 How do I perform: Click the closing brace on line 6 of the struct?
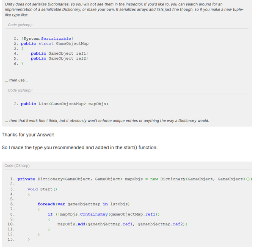pyautogui.click(x=22, y=64)
